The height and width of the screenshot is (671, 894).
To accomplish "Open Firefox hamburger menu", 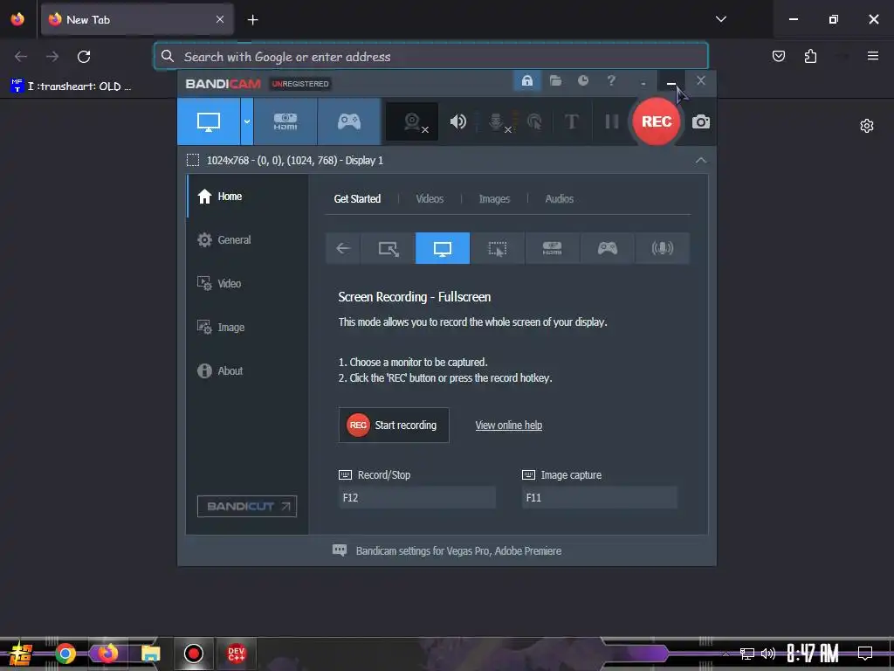I will coord(872,56).
